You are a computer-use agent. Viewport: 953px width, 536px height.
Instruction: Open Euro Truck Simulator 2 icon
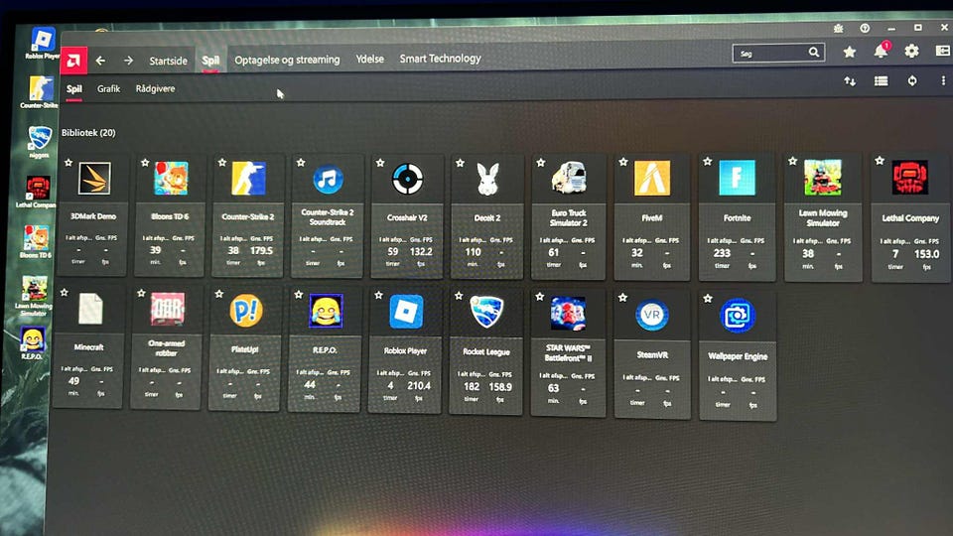click(568, 178)
